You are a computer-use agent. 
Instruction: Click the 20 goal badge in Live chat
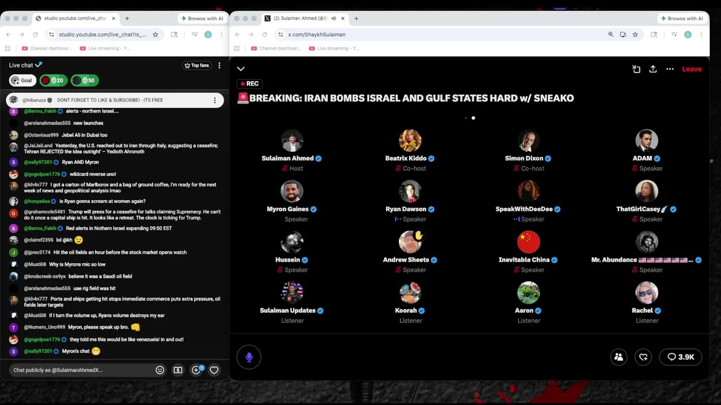[54, 80]
